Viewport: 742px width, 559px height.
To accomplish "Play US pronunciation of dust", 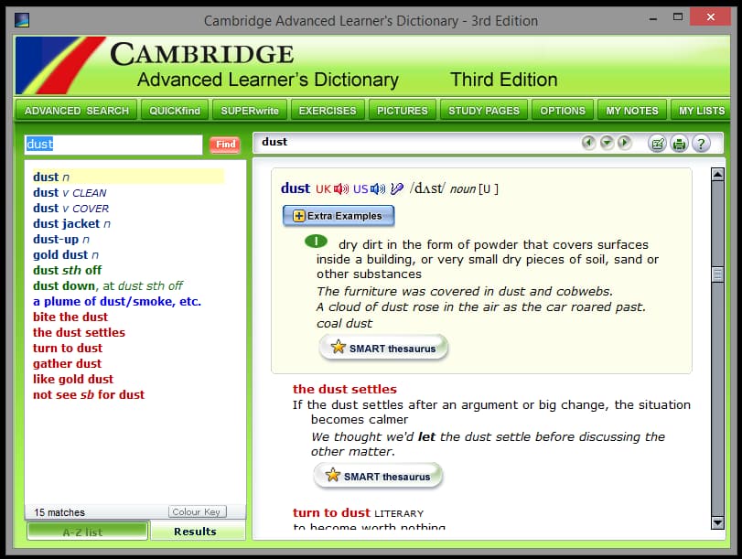I will (x=378, y=189).
